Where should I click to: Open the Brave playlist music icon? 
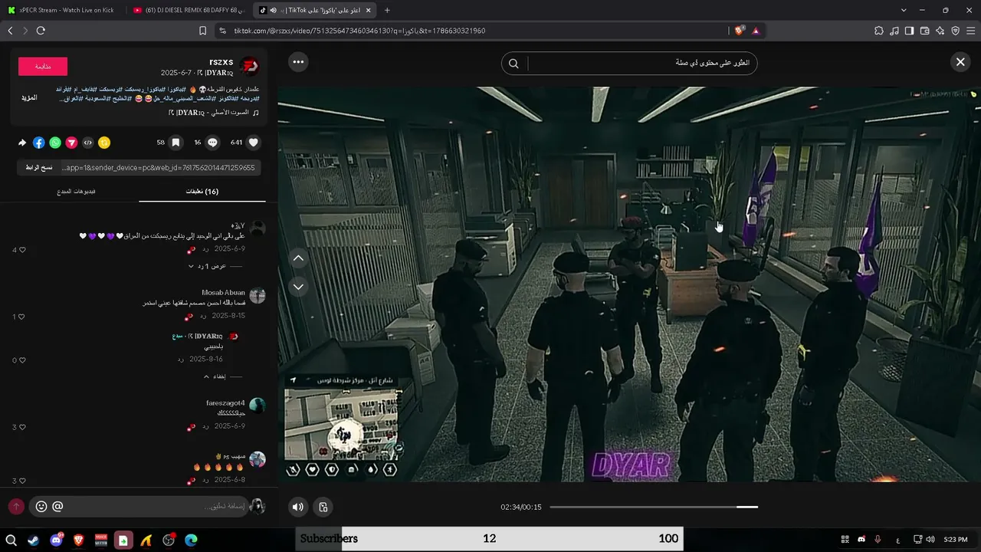[x=894, y=31]
